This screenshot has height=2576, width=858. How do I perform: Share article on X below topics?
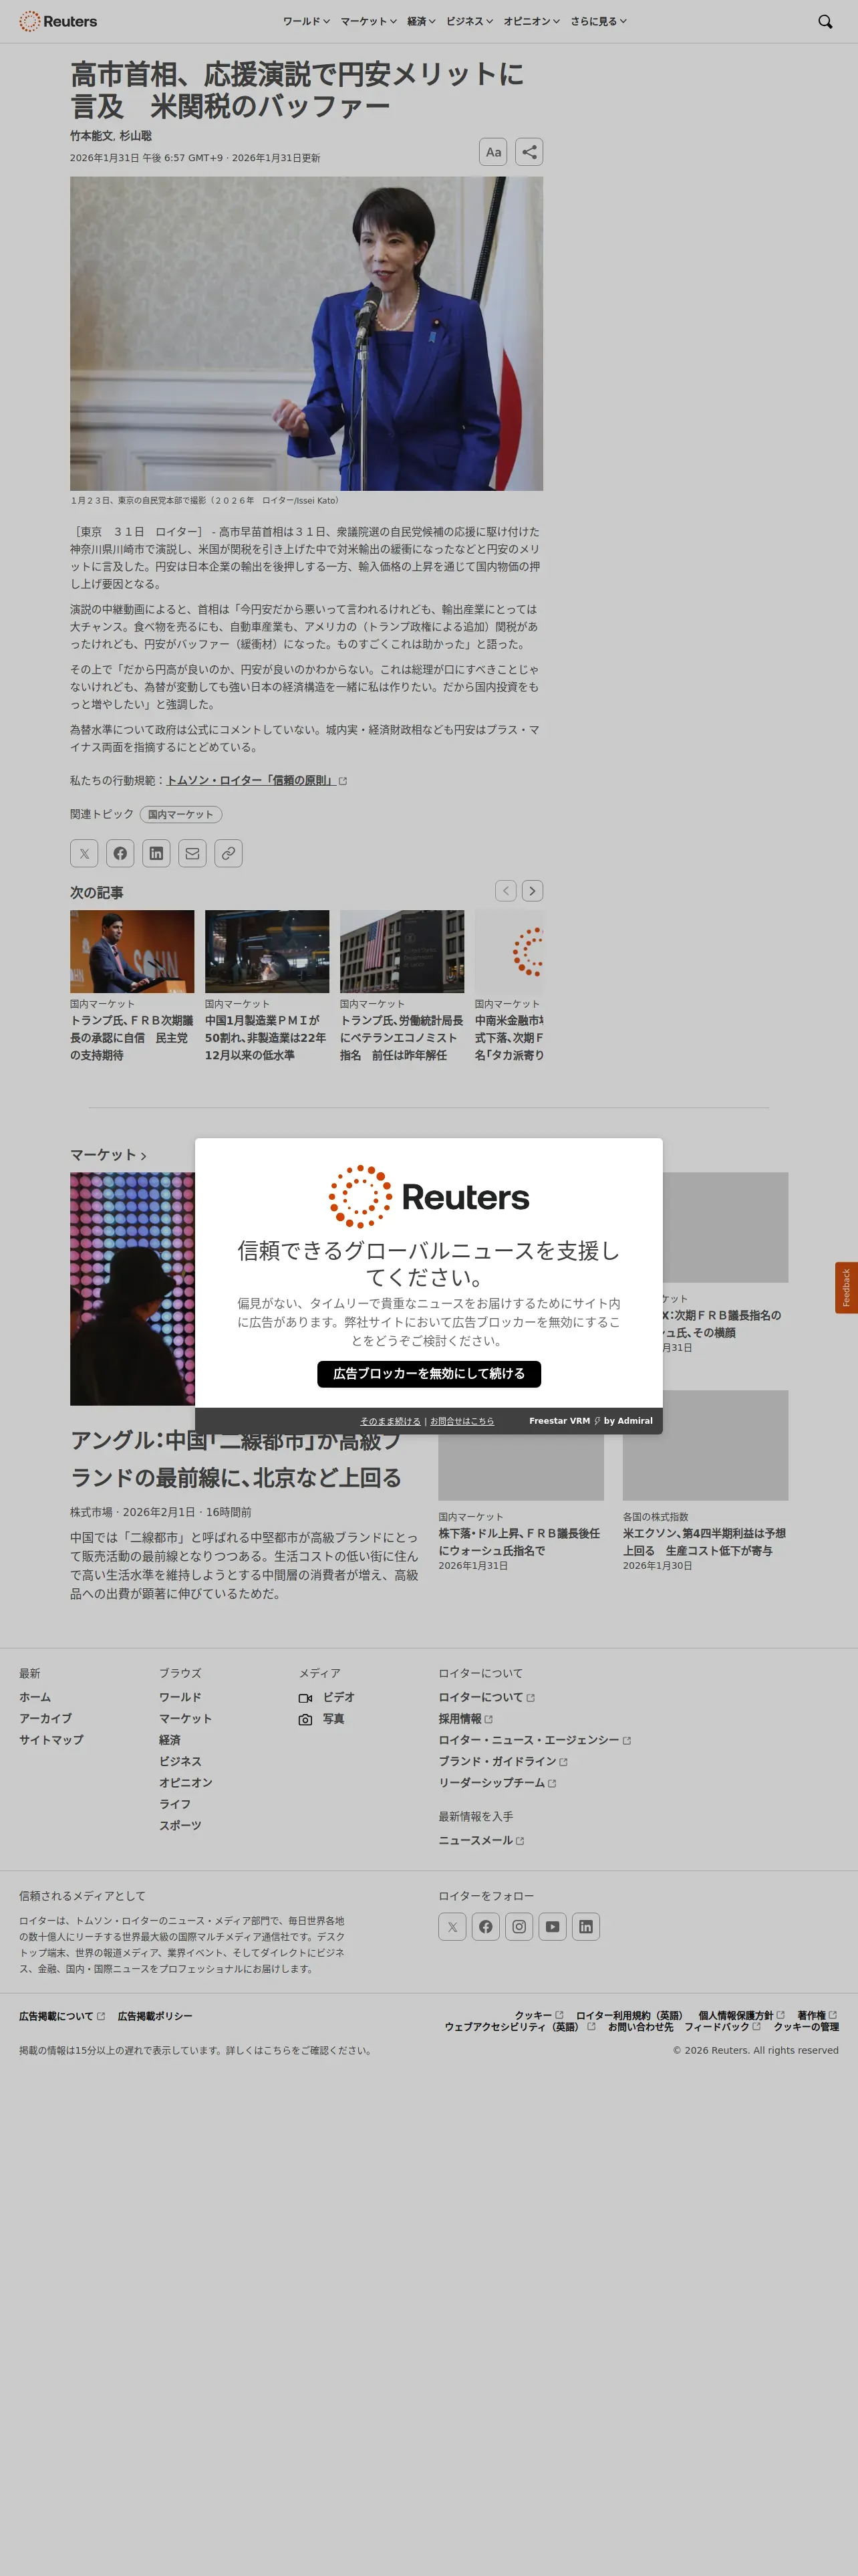[84, 853]
